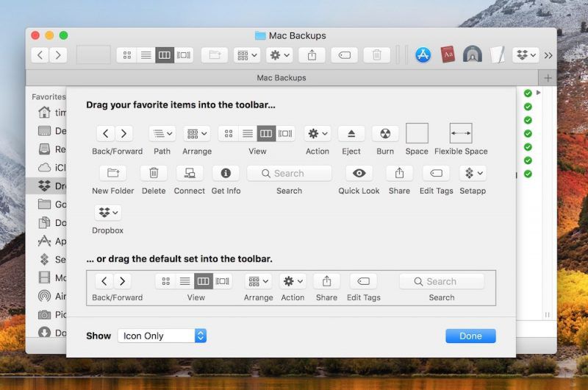Open the Show Icon Only dropdown

(x=162, y=336)
